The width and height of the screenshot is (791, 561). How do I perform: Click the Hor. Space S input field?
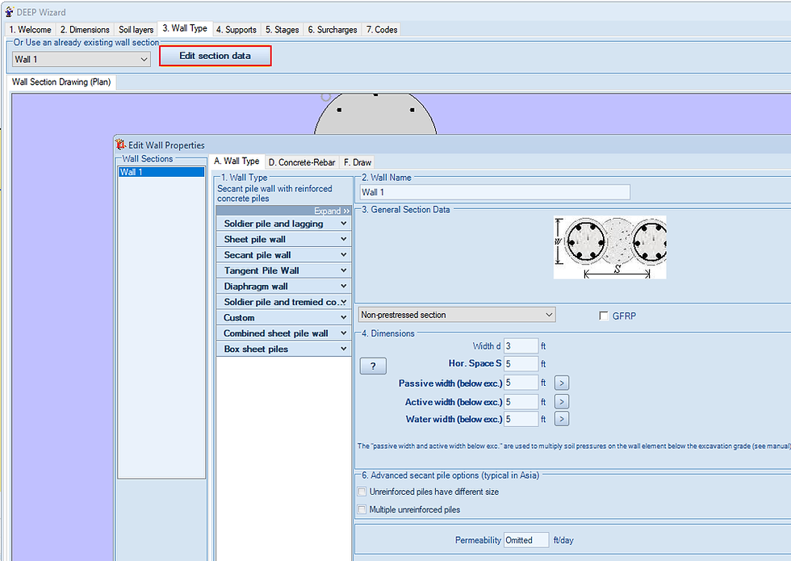521,364
